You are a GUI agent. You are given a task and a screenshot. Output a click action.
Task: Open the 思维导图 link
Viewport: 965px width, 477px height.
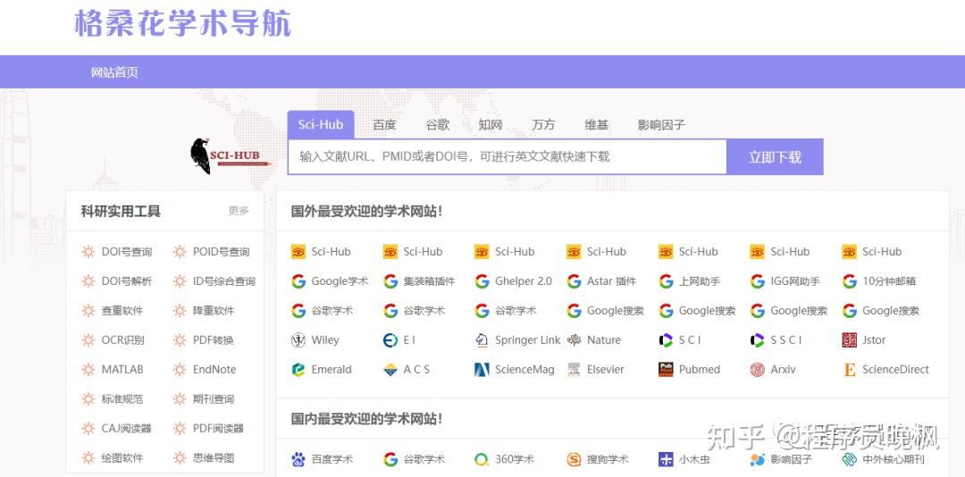coord(214,458)
